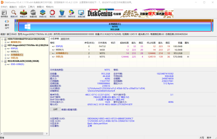Image resolution: width=217 pixels, height=139 pixels.
Task: Click the 保存更改 (Save Changes) toolbar icon
Action: click(4, 14)
